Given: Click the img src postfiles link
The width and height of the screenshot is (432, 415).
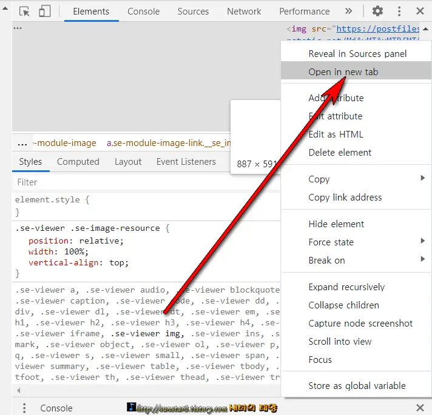Looking at the screenshot, I should (377, 28).
